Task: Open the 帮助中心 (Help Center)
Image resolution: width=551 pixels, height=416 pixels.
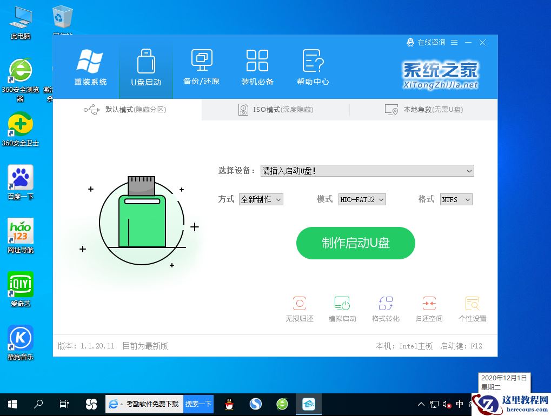Action: pyautogui.click(x=313, y=66)
